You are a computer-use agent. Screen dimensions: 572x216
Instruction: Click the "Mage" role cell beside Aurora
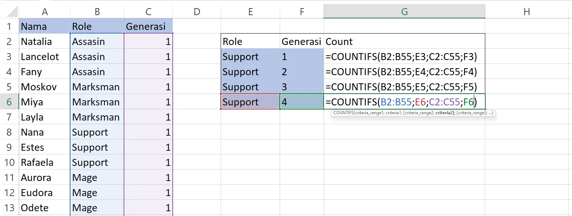point(97,178)
